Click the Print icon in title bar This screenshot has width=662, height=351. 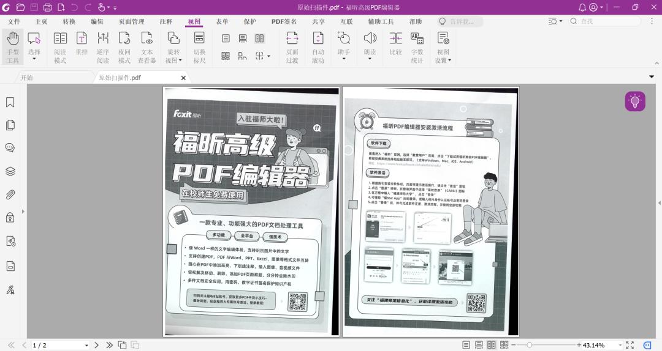click(x=48, y=7)
